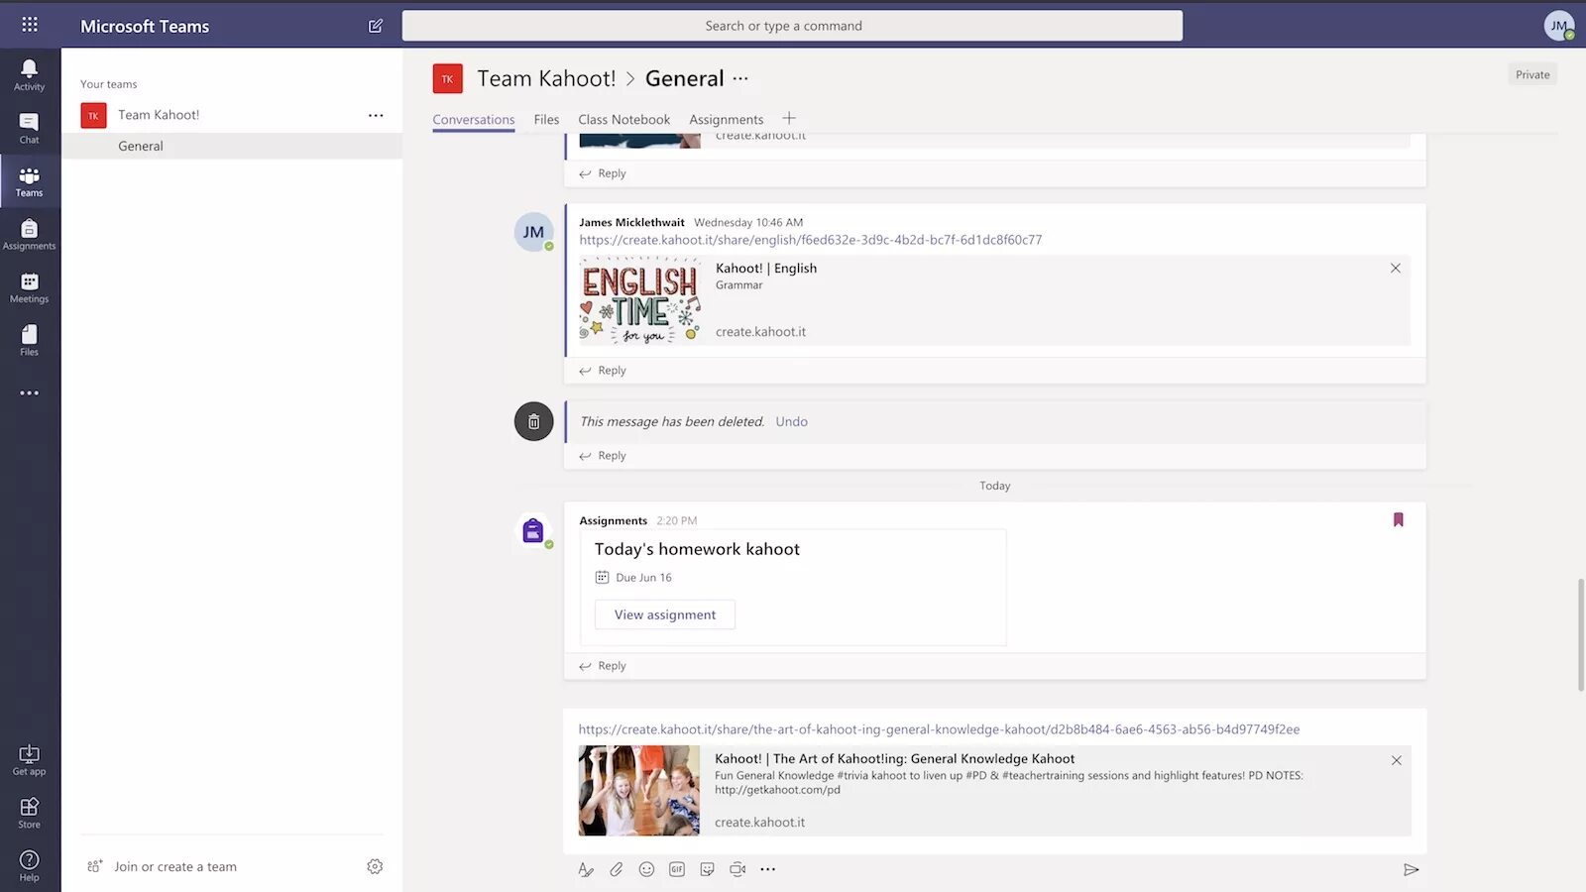Open the Assignments tab

point(727,120)
